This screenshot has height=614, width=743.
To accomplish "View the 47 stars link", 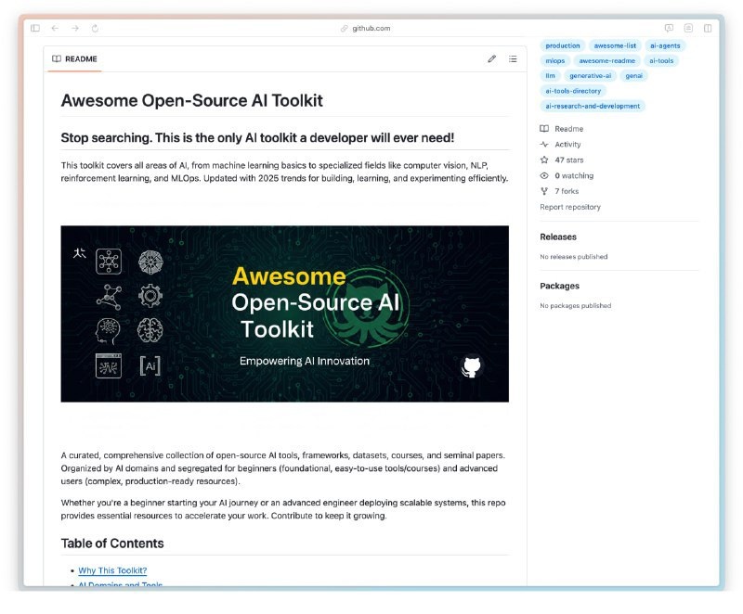I will (569, 160).
